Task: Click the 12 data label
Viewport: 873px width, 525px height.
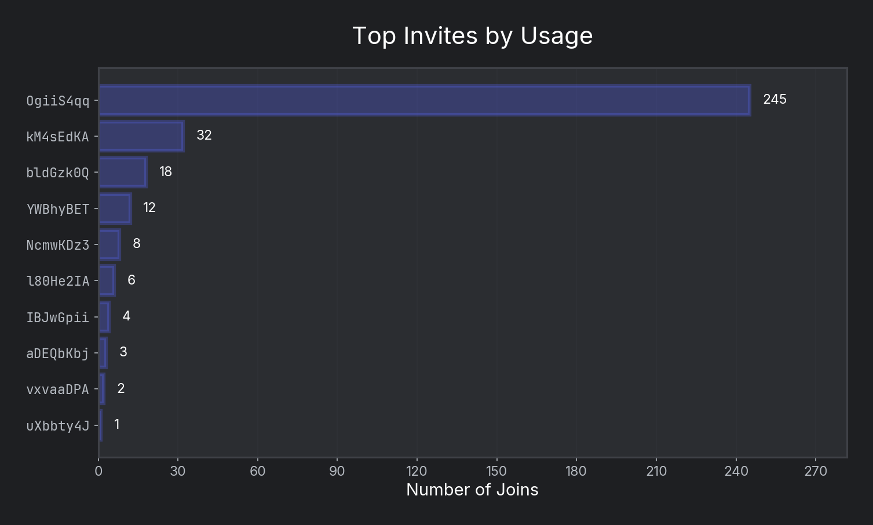Action: click(149, 208)
